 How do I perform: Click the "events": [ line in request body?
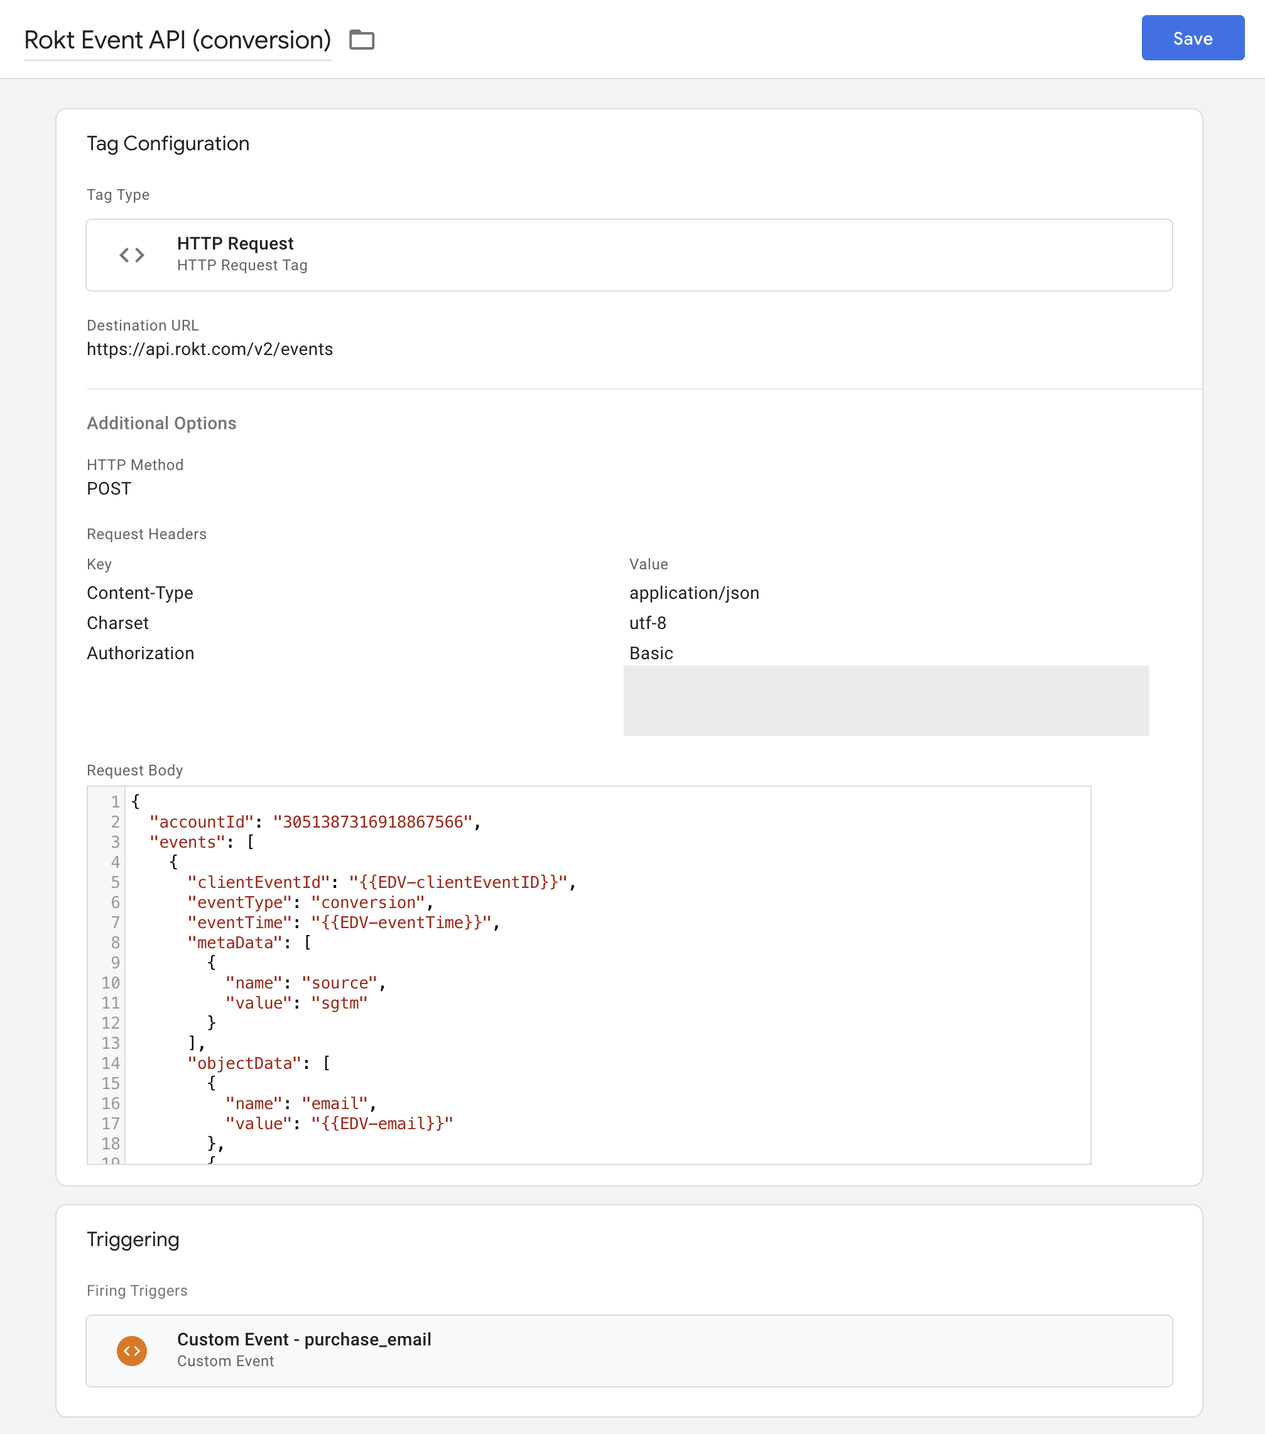pyautogui.click(x=202, y=843)
